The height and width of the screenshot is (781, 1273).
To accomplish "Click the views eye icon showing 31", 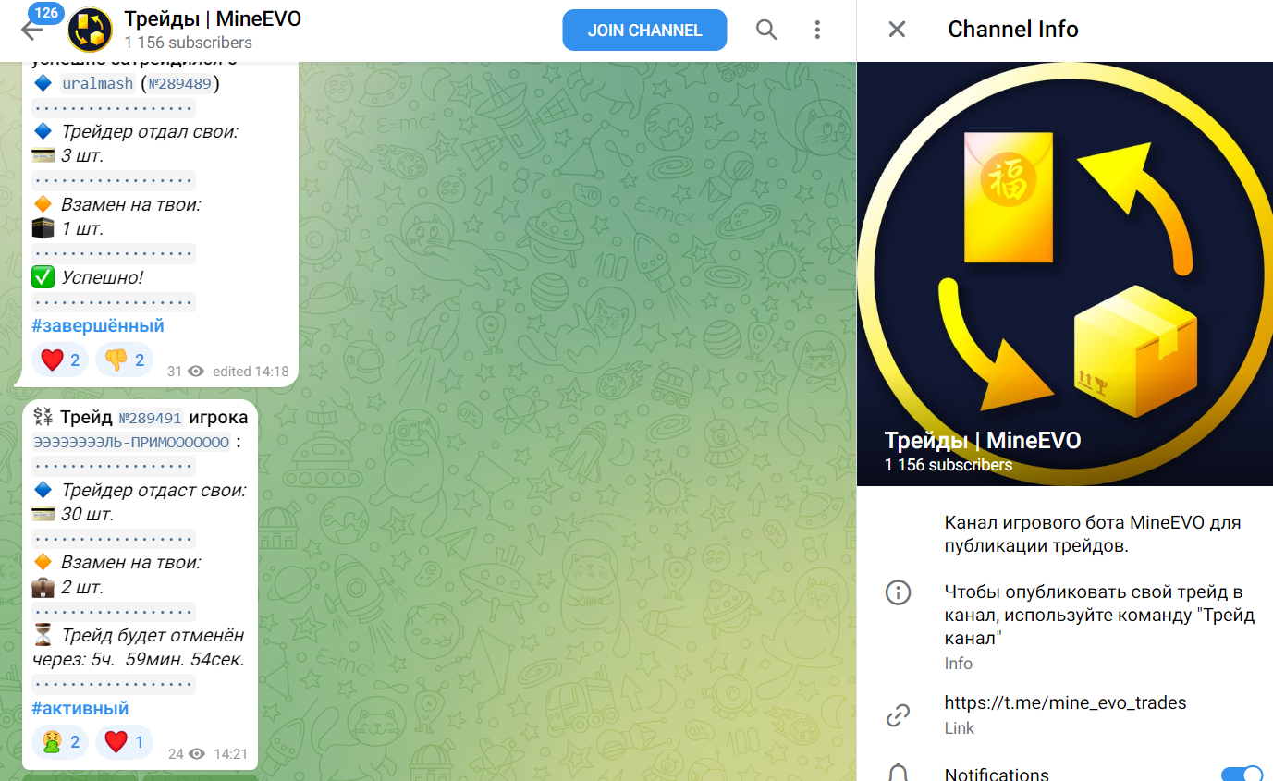I will pyautogui.click(x=195, y=371).
